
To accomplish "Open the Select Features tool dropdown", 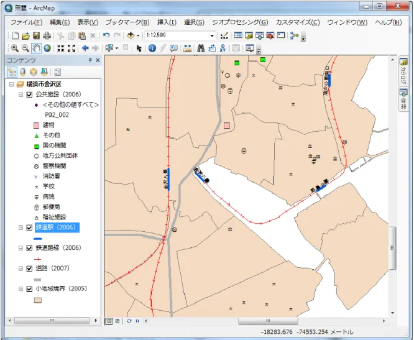I will click(x=117, y=48).
